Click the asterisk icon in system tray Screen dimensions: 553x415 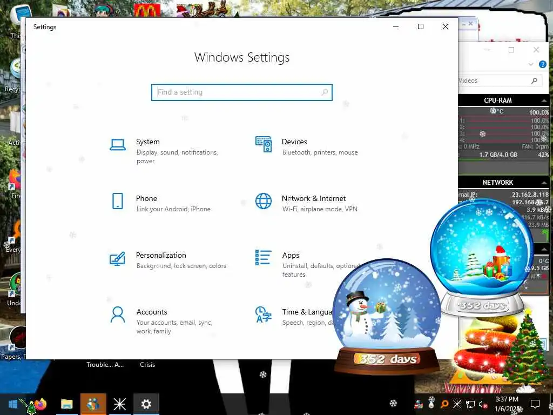click(457, 404)
